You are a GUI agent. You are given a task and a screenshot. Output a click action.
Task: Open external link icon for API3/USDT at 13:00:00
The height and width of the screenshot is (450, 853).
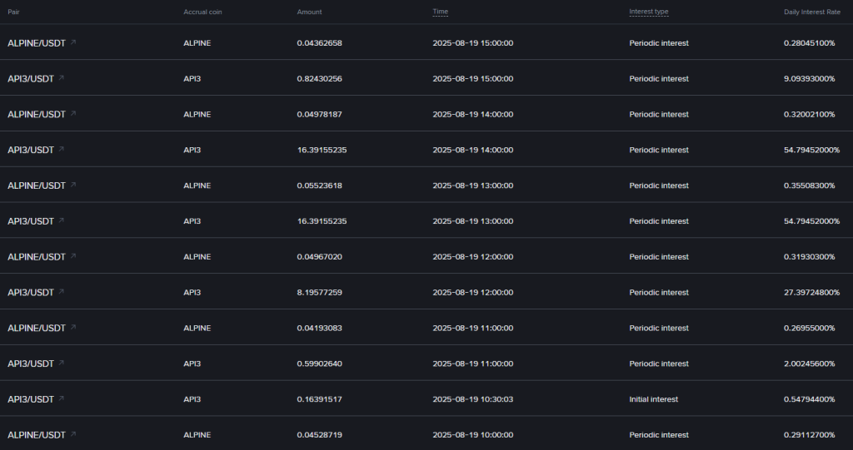pos(61,220)
